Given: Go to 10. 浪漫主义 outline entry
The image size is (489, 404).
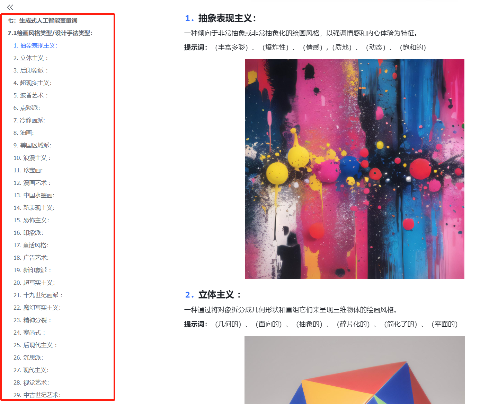Looking at the screenshot, I should point(32,158).
